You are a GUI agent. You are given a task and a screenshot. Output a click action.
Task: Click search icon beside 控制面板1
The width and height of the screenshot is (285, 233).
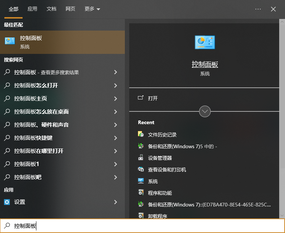(7, 164)
